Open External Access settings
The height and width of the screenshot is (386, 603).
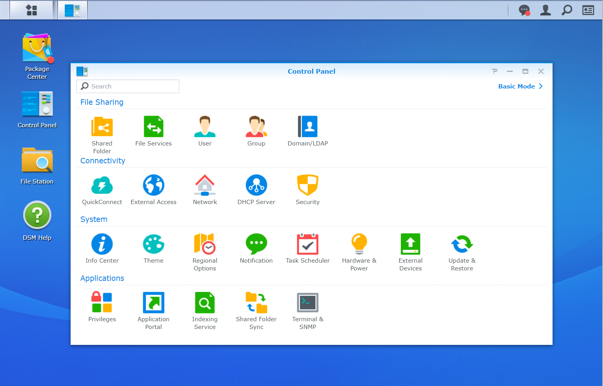coord(154,185)
